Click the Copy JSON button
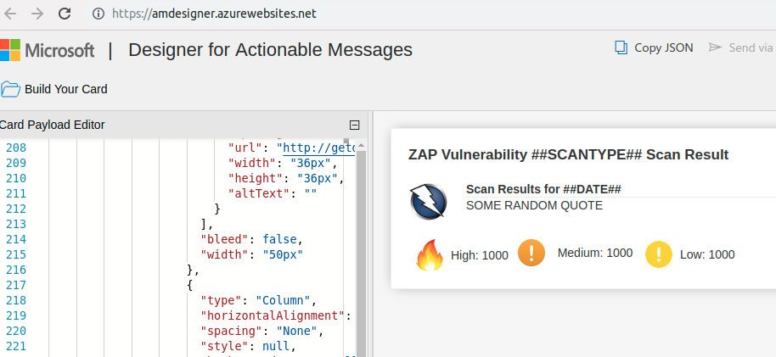776x357 pixels. click(654, 47)
